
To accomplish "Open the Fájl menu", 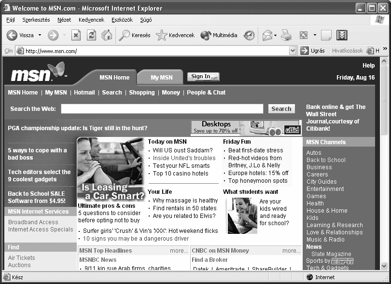I will [11, 20].
